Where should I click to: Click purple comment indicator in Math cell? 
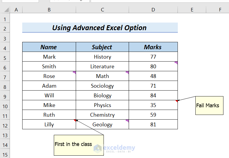click(127, 72)
